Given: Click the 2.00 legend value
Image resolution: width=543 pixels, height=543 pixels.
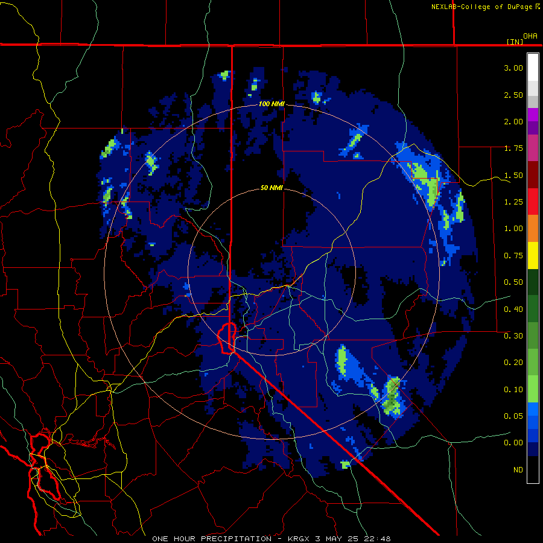Looking at the screenshot, I should pos(513,121).
